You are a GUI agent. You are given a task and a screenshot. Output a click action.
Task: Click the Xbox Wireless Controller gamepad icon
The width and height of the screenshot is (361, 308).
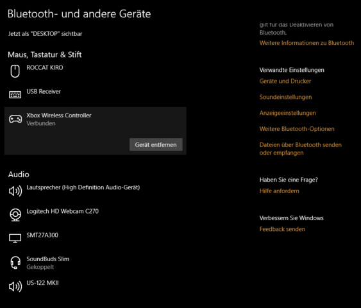point(15,119)
